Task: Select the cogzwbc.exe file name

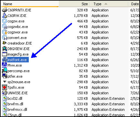Action: pyautogui.click(x=18, y=27)
